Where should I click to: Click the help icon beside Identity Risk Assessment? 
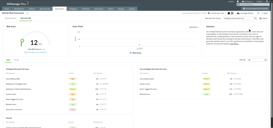27,13
